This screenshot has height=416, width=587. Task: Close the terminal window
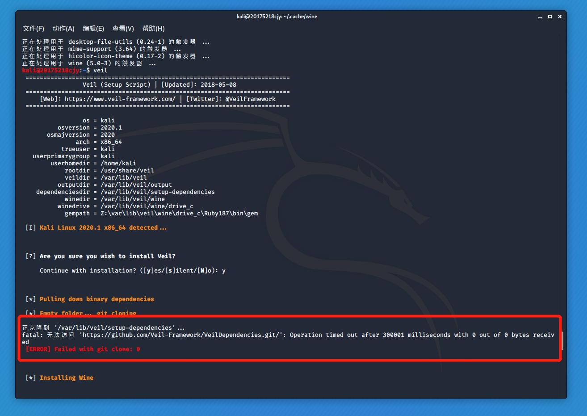click(x=559, y=17)
